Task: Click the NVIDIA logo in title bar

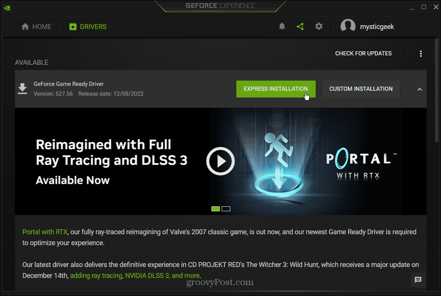Action: coord(7,7)
